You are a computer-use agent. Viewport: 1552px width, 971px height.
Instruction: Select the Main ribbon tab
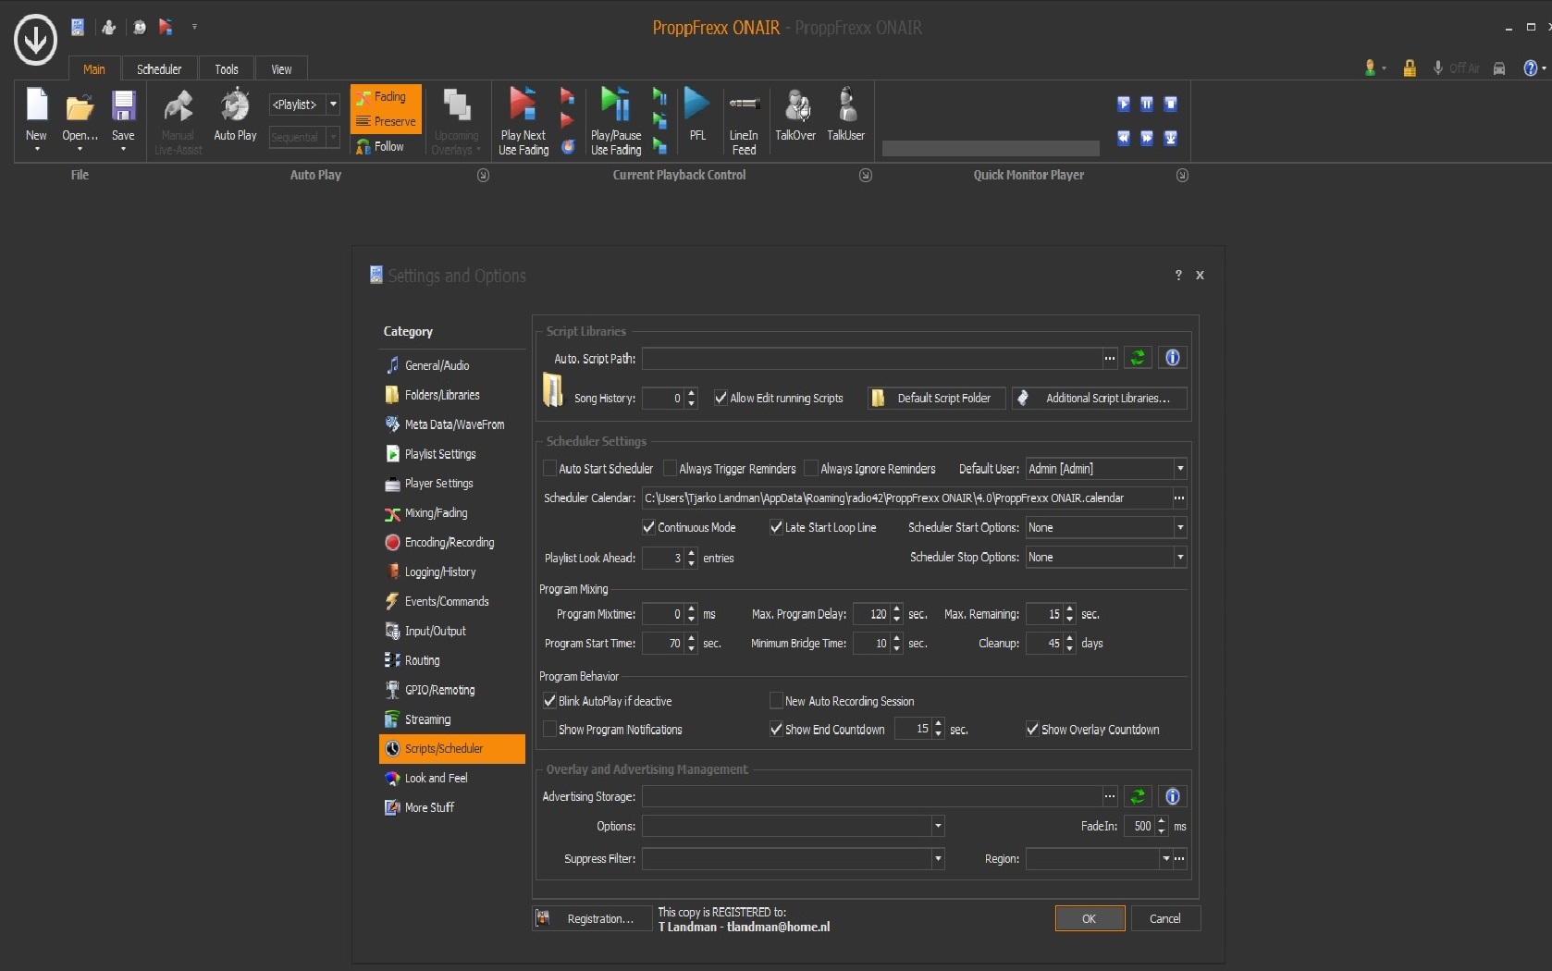click(94, 69)
